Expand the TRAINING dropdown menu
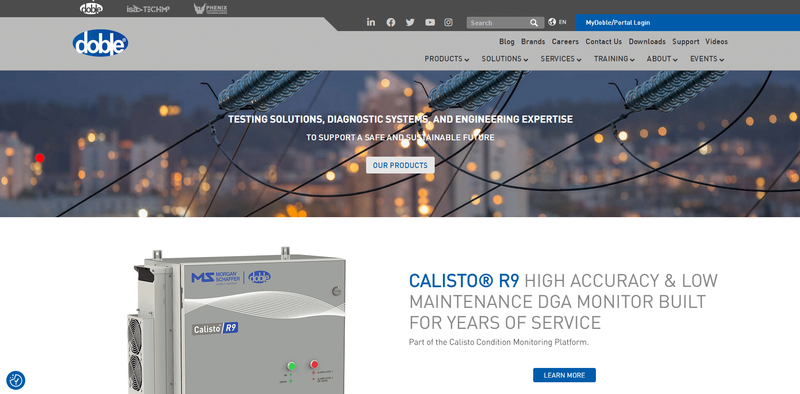The height and width of the screenshot is (394, 800). (614, 59)
